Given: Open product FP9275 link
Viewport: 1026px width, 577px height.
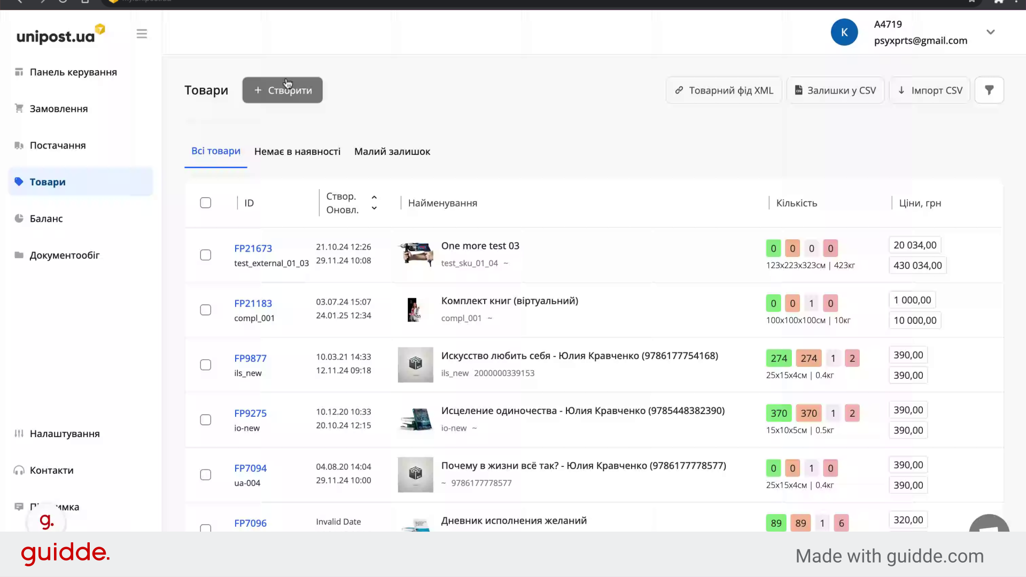Looking at the screenshot, I should pyautogui.click(x=250, y=414).
